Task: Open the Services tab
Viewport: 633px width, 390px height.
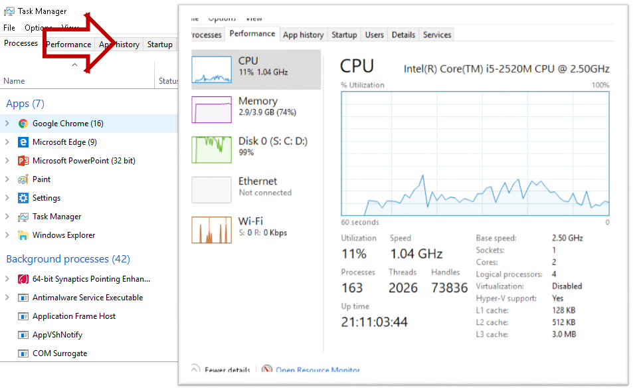Action: 436,35
